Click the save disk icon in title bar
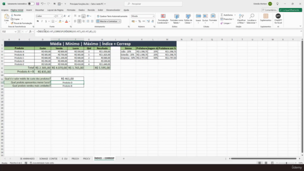Viewport: 304px width, 171px height. pos(38,4)
